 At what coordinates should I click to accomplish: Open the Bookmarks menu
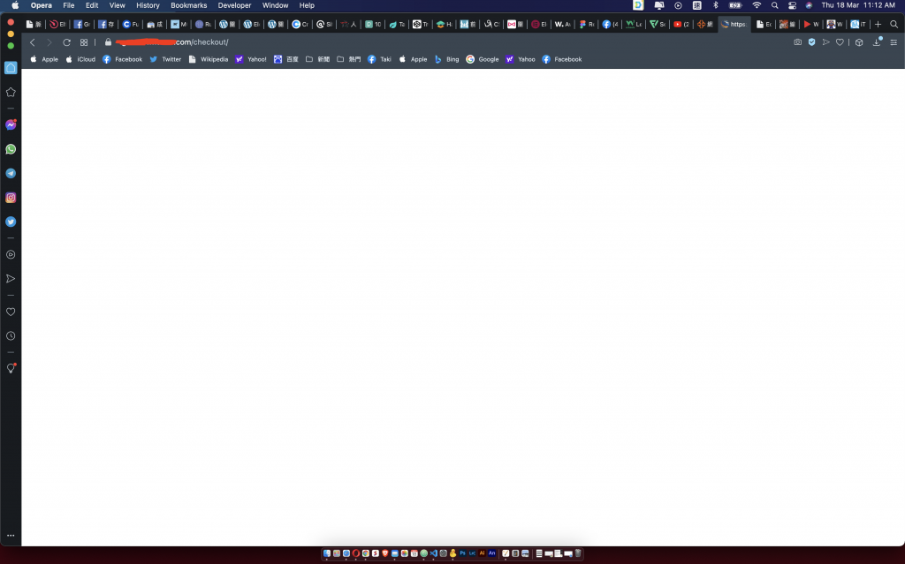[189, 5]
